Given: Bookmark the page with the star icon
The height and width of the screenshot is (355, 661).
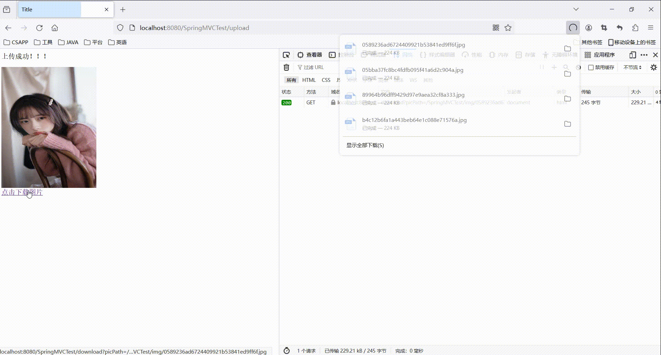Looking at the screenshot, I should 508,28.
